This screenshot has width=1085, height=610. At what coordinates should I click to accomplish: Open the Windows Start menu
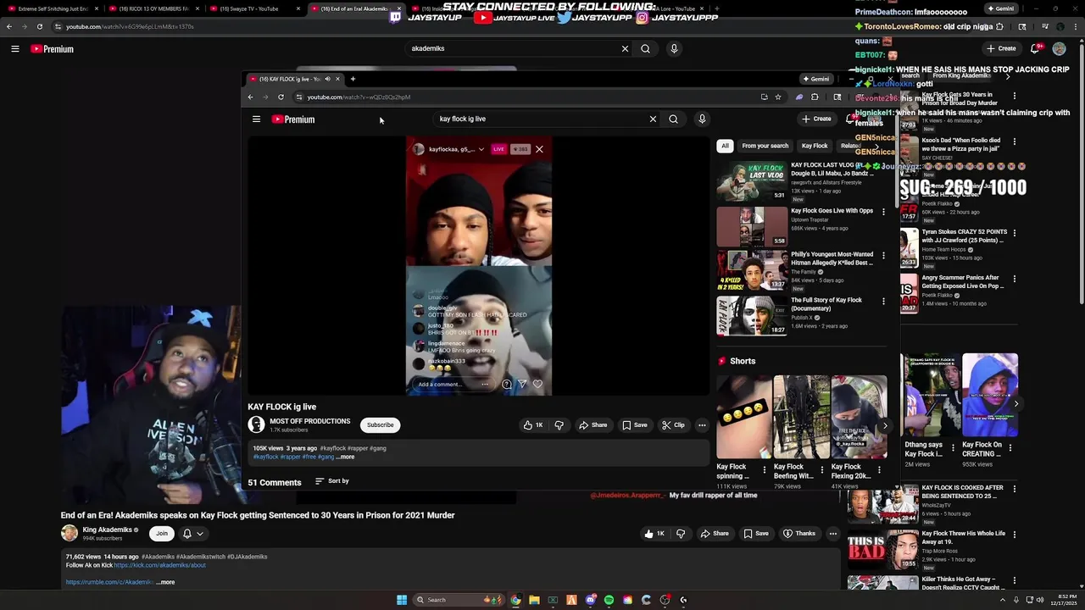coord(402,600)
